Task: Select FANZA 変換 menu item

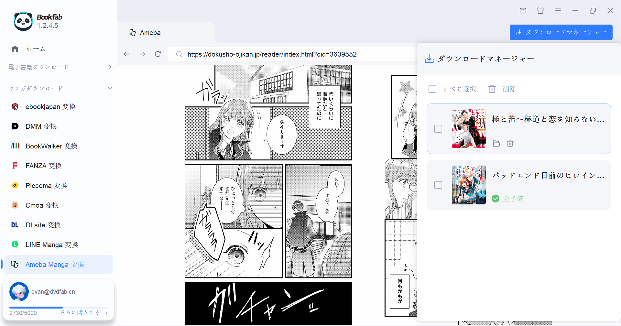Action: point(59,166)
